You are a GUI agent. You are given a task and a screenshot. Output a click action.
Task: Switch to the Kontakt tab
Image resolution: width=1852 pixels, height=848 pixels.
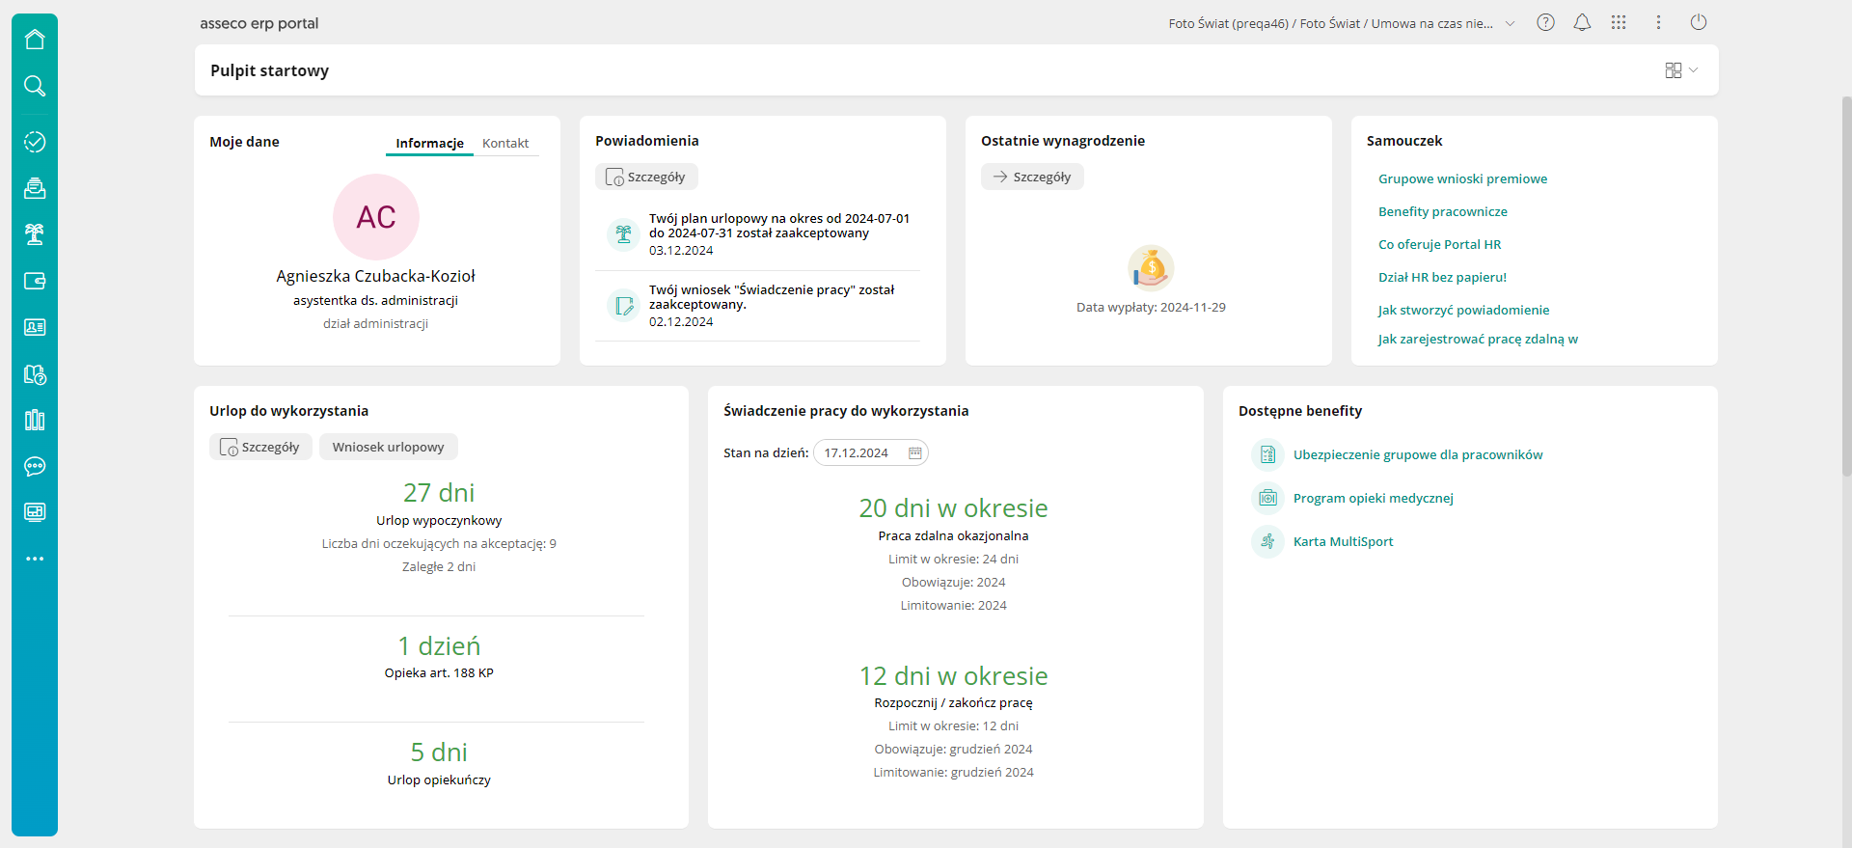(505, 143)
